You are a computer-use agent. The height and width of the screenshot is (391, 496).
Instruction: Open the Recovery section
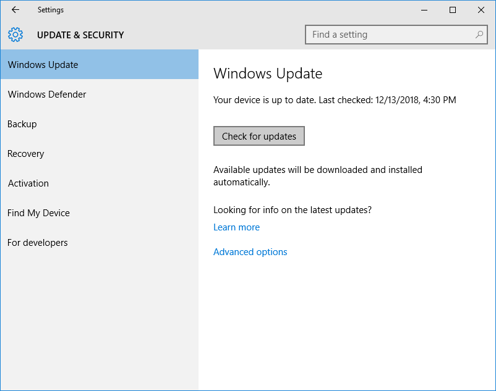click(25, 153)
